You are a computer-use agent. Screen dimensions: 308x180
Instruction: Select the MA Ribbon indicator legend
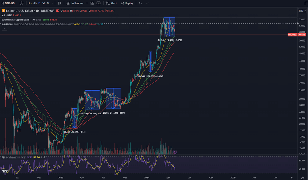[x=7, y=24]
